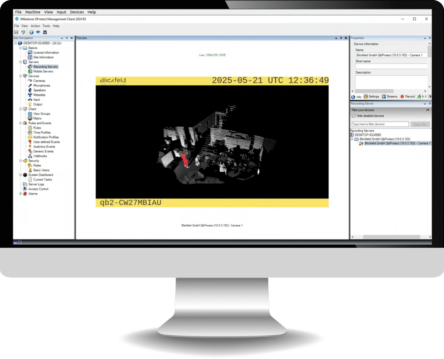Pin the Properties pane
Image resolution: width=444 pixels, height=359 pixels.
coord(430,38)
